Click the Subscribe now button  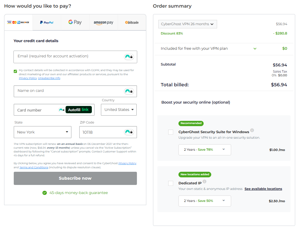tap(75, 178)
